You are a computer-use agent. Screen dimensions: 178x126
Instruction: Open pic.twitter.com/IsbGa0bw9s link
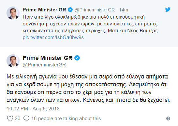(53, 37)
